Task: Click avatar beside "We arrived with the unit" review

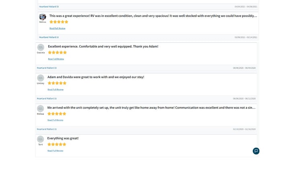Action: tap(41, 109)
